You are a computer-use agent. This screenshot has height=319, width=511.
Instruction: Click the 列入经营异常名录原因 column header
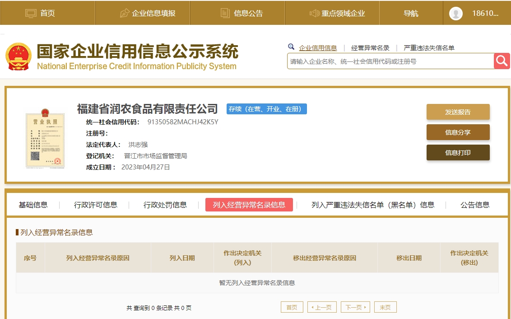(x=98, y=258)
